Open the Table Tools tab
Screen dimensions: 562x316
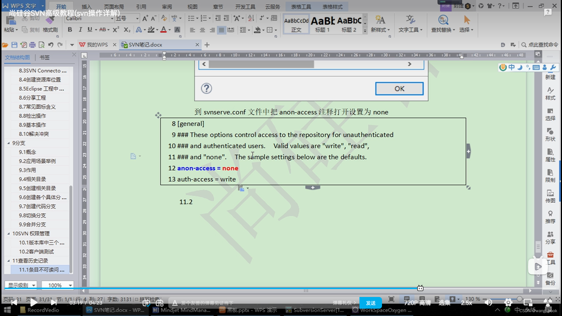click(x=301, y=7)
